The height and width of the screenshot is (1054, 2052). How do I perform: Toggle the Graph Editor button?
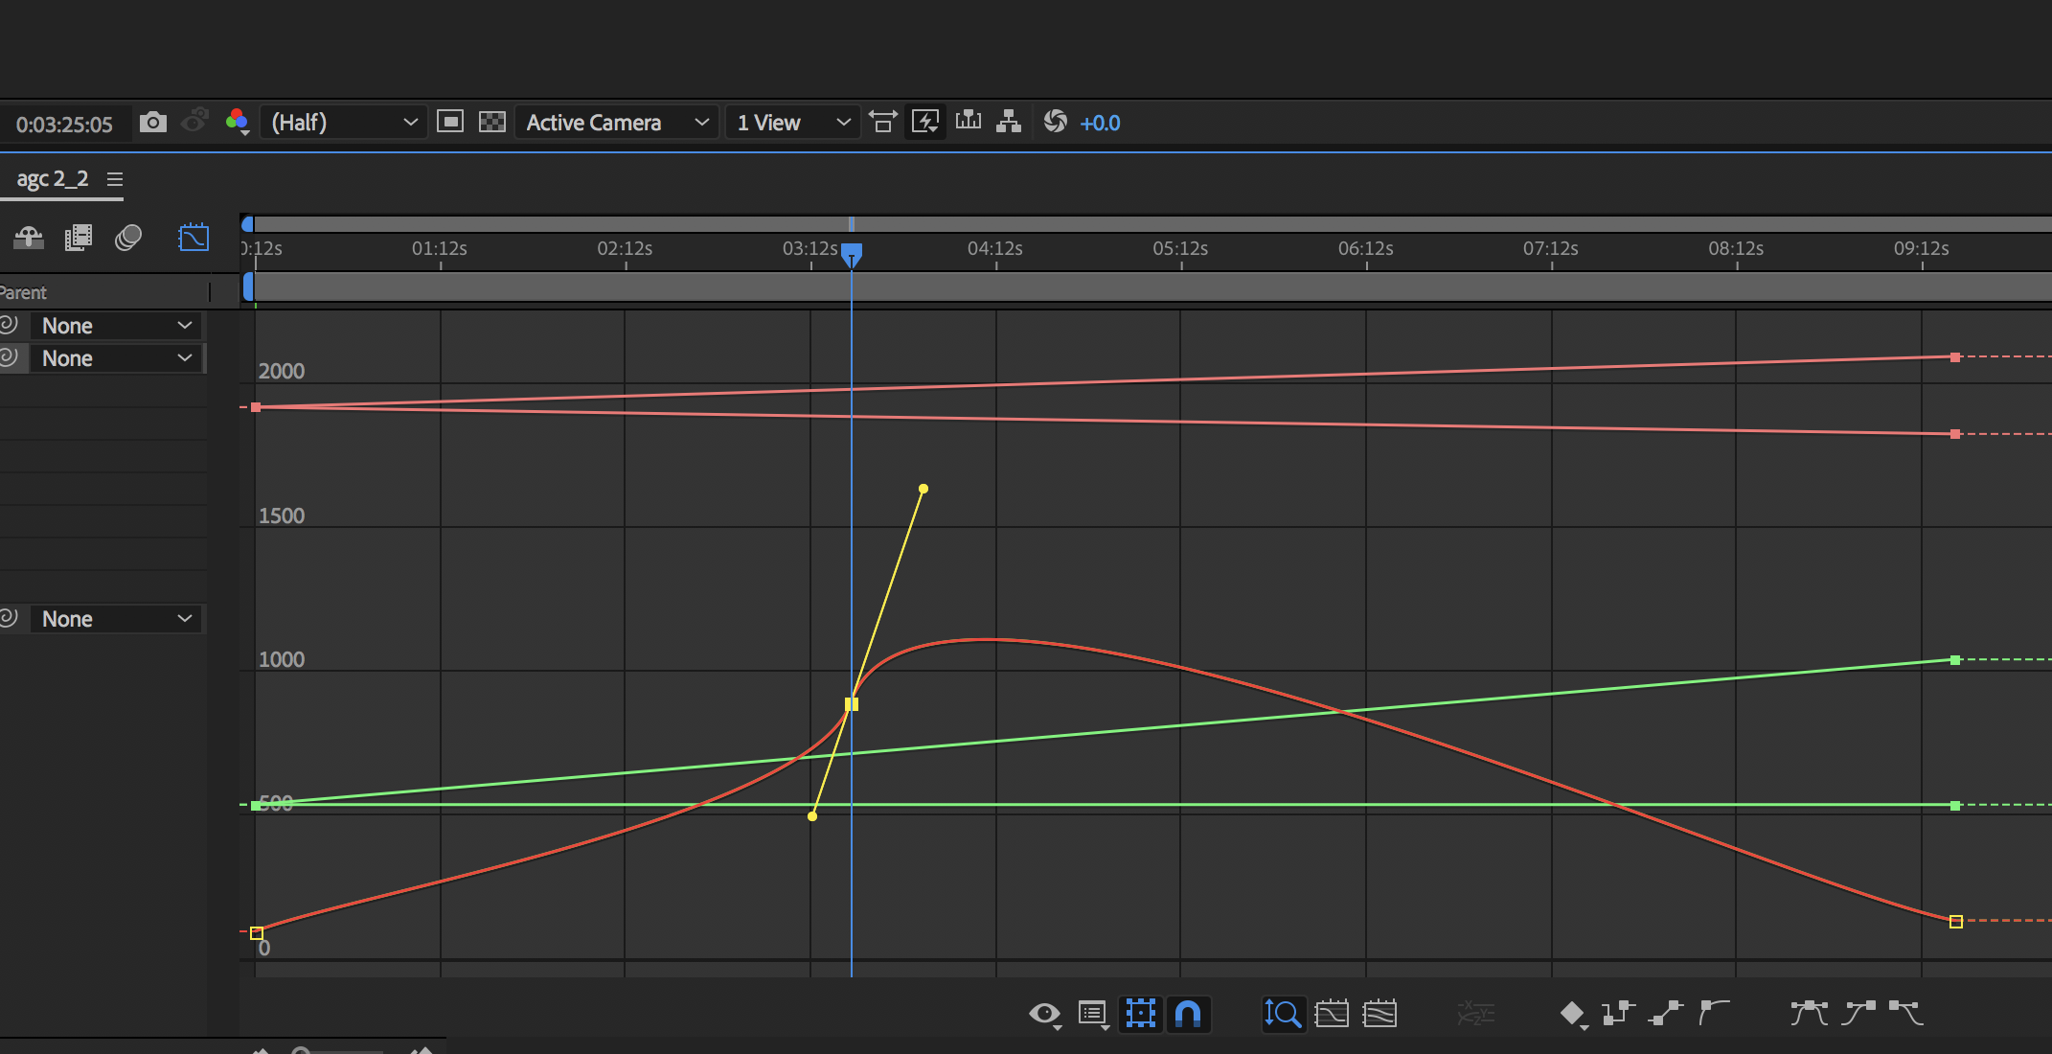pos(194,238)
